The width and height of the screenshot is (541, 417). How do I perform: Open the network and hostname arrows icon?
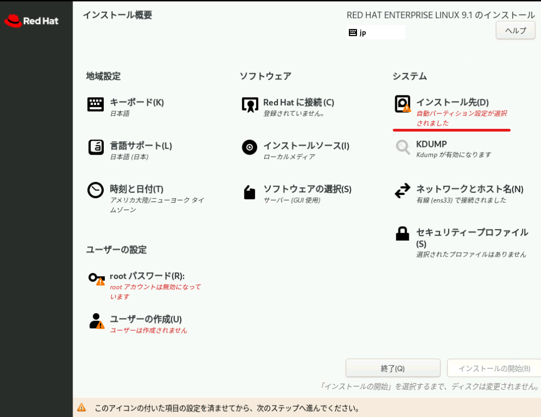[402, 190]
